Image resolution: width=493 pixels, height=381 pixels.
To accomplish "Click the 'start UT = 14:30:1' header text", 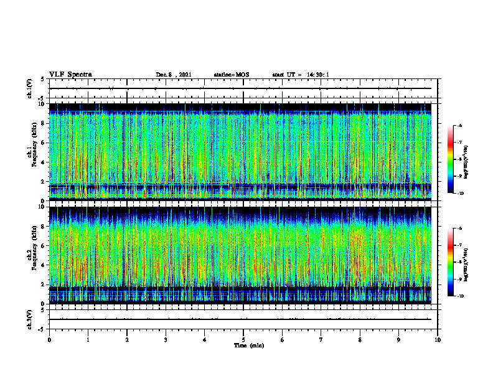I will click(x=301, y=75).
